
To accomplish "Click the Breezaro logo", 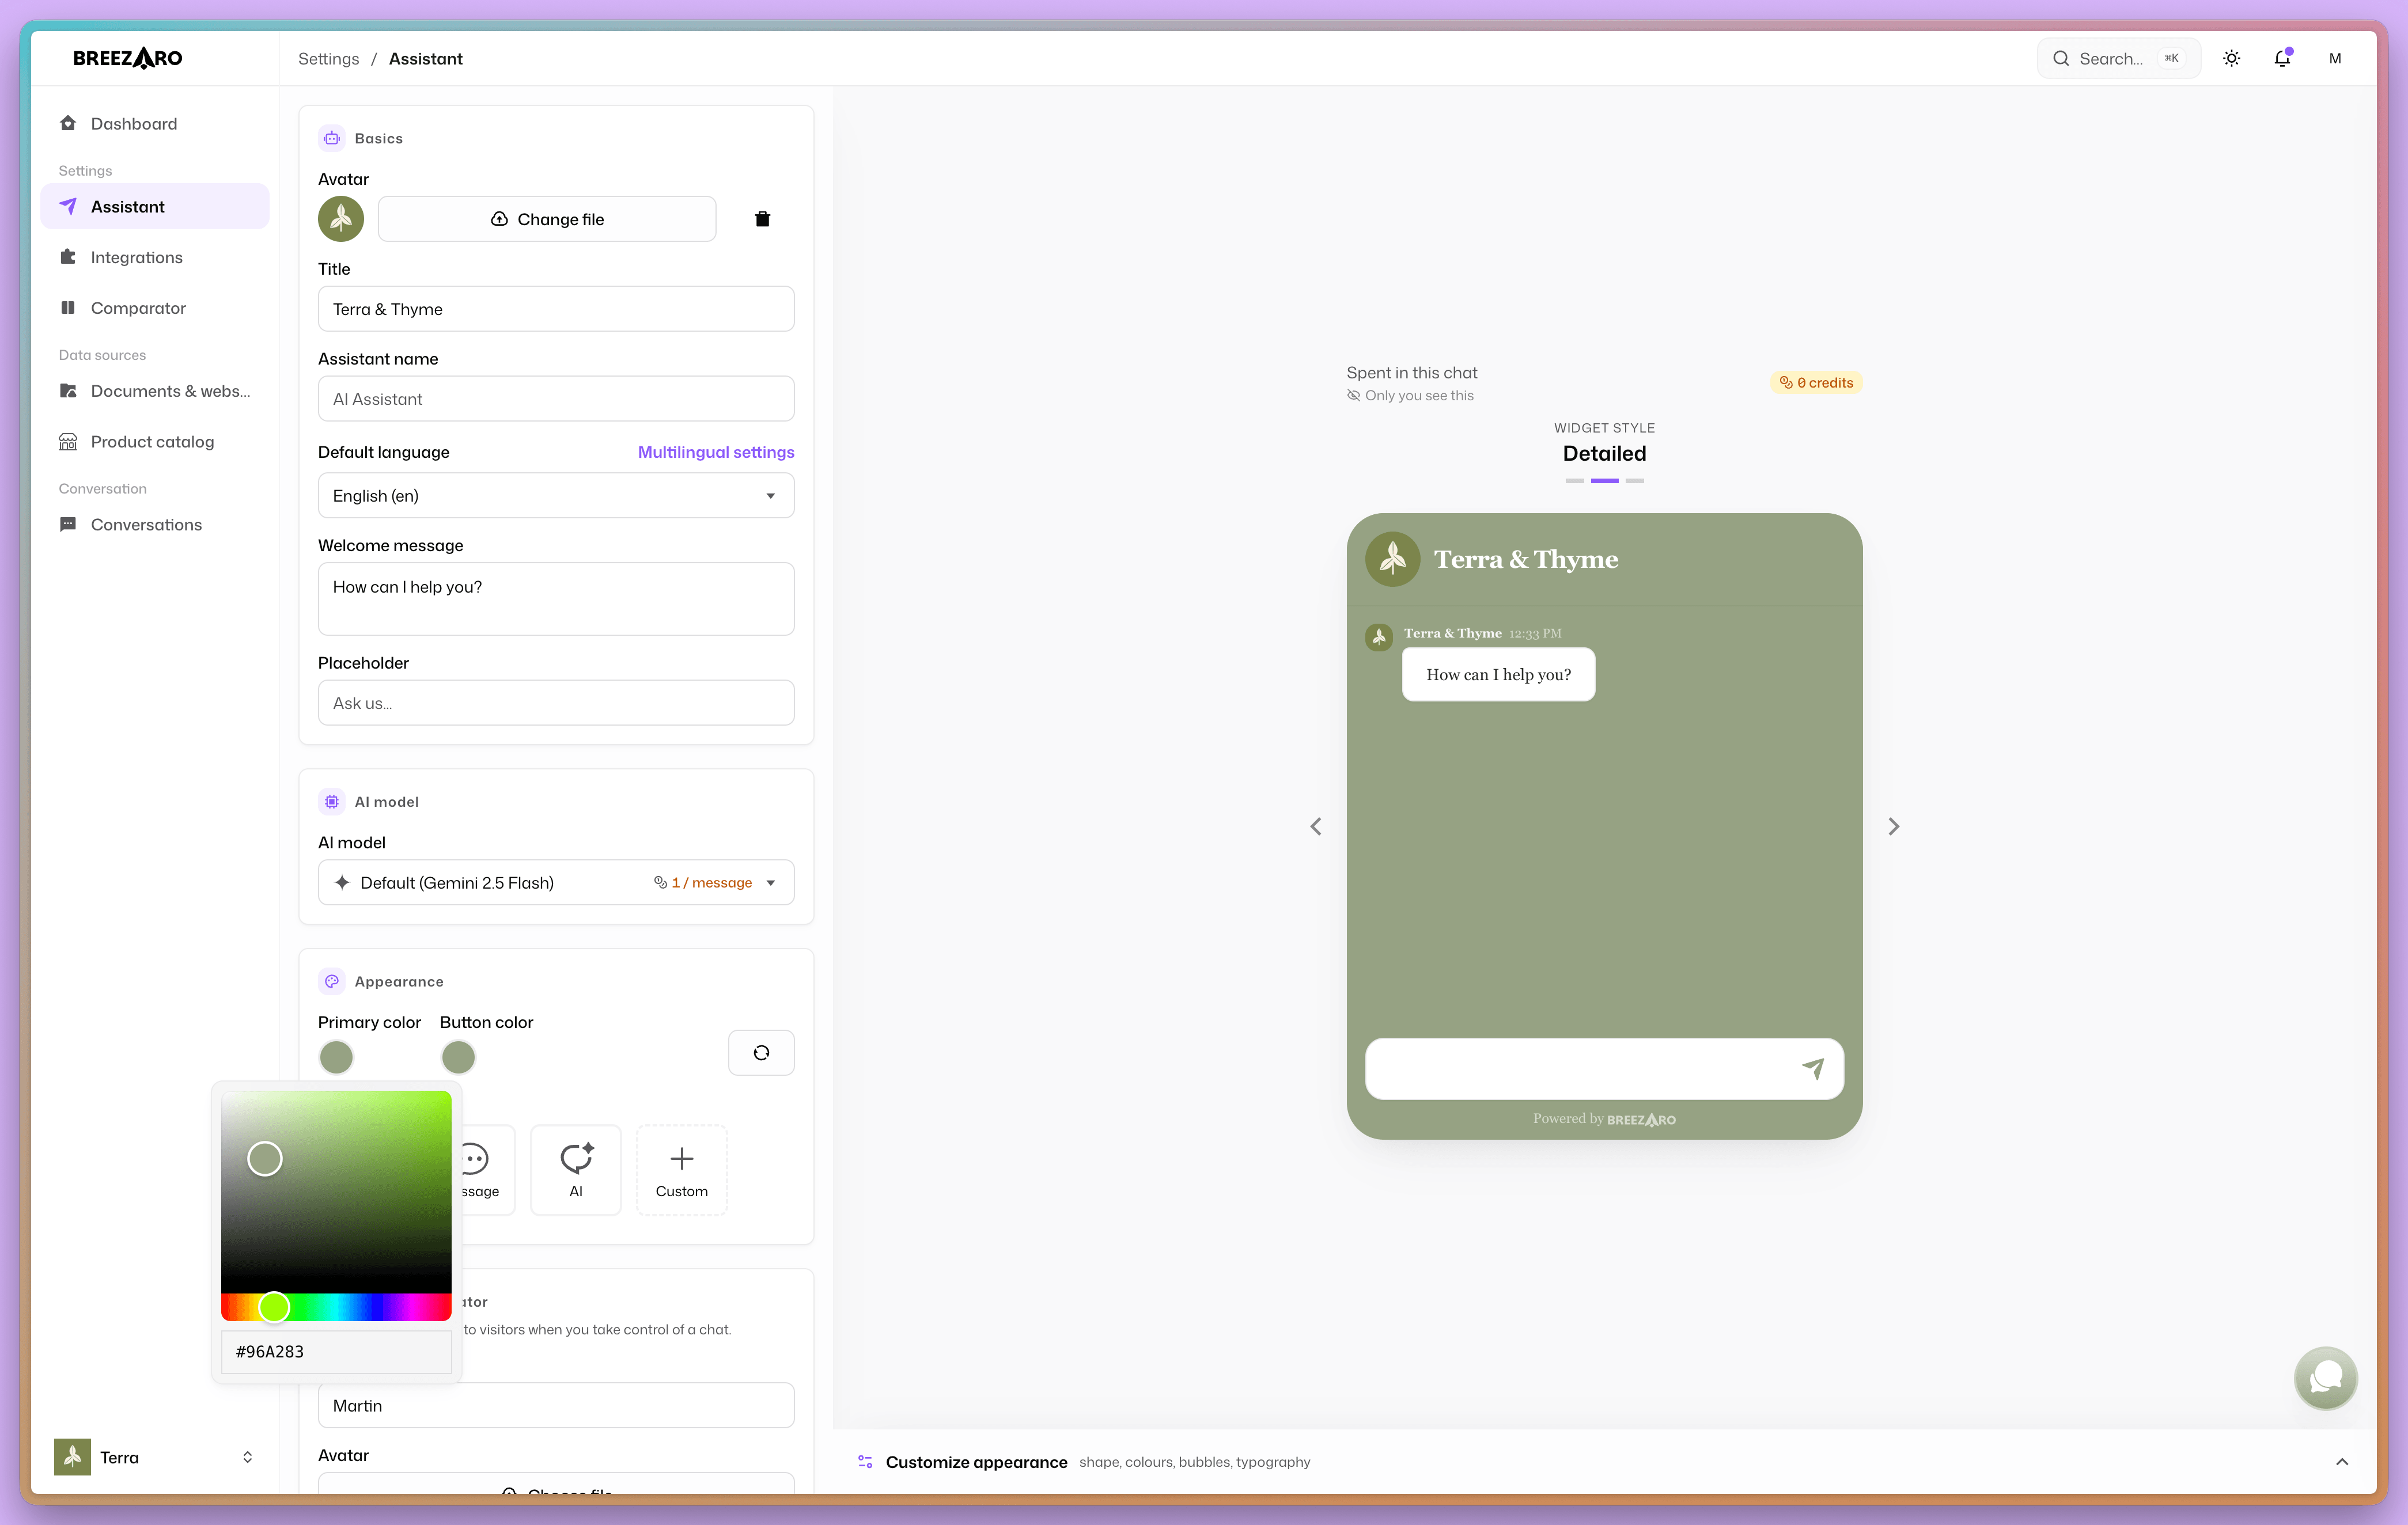I will tap(128, 58).
